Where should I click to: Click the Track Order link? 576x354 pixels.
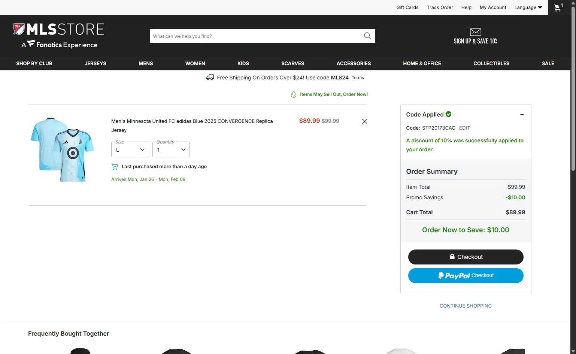pos(440,7)
